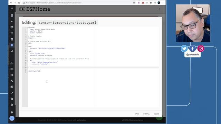This screenshot has width=221, height=124.
Task: Open the Notifications bell icon
Action: pos(12,112)
